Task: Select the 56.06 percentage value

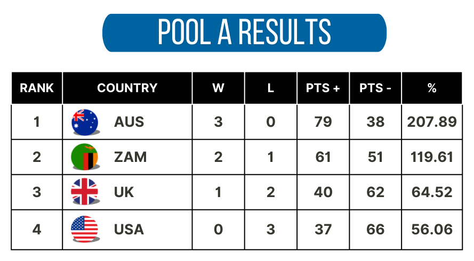Action: coord(432,230)
